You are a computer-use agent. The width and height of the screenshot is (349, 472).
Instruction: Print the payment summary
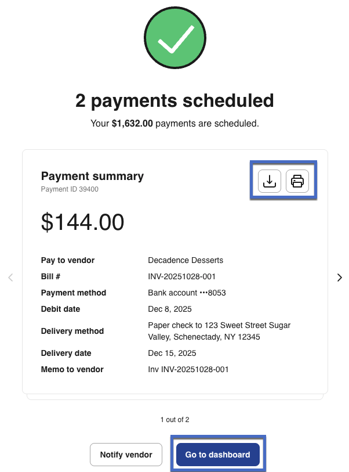pyautogui.click(x=297, y=181)
